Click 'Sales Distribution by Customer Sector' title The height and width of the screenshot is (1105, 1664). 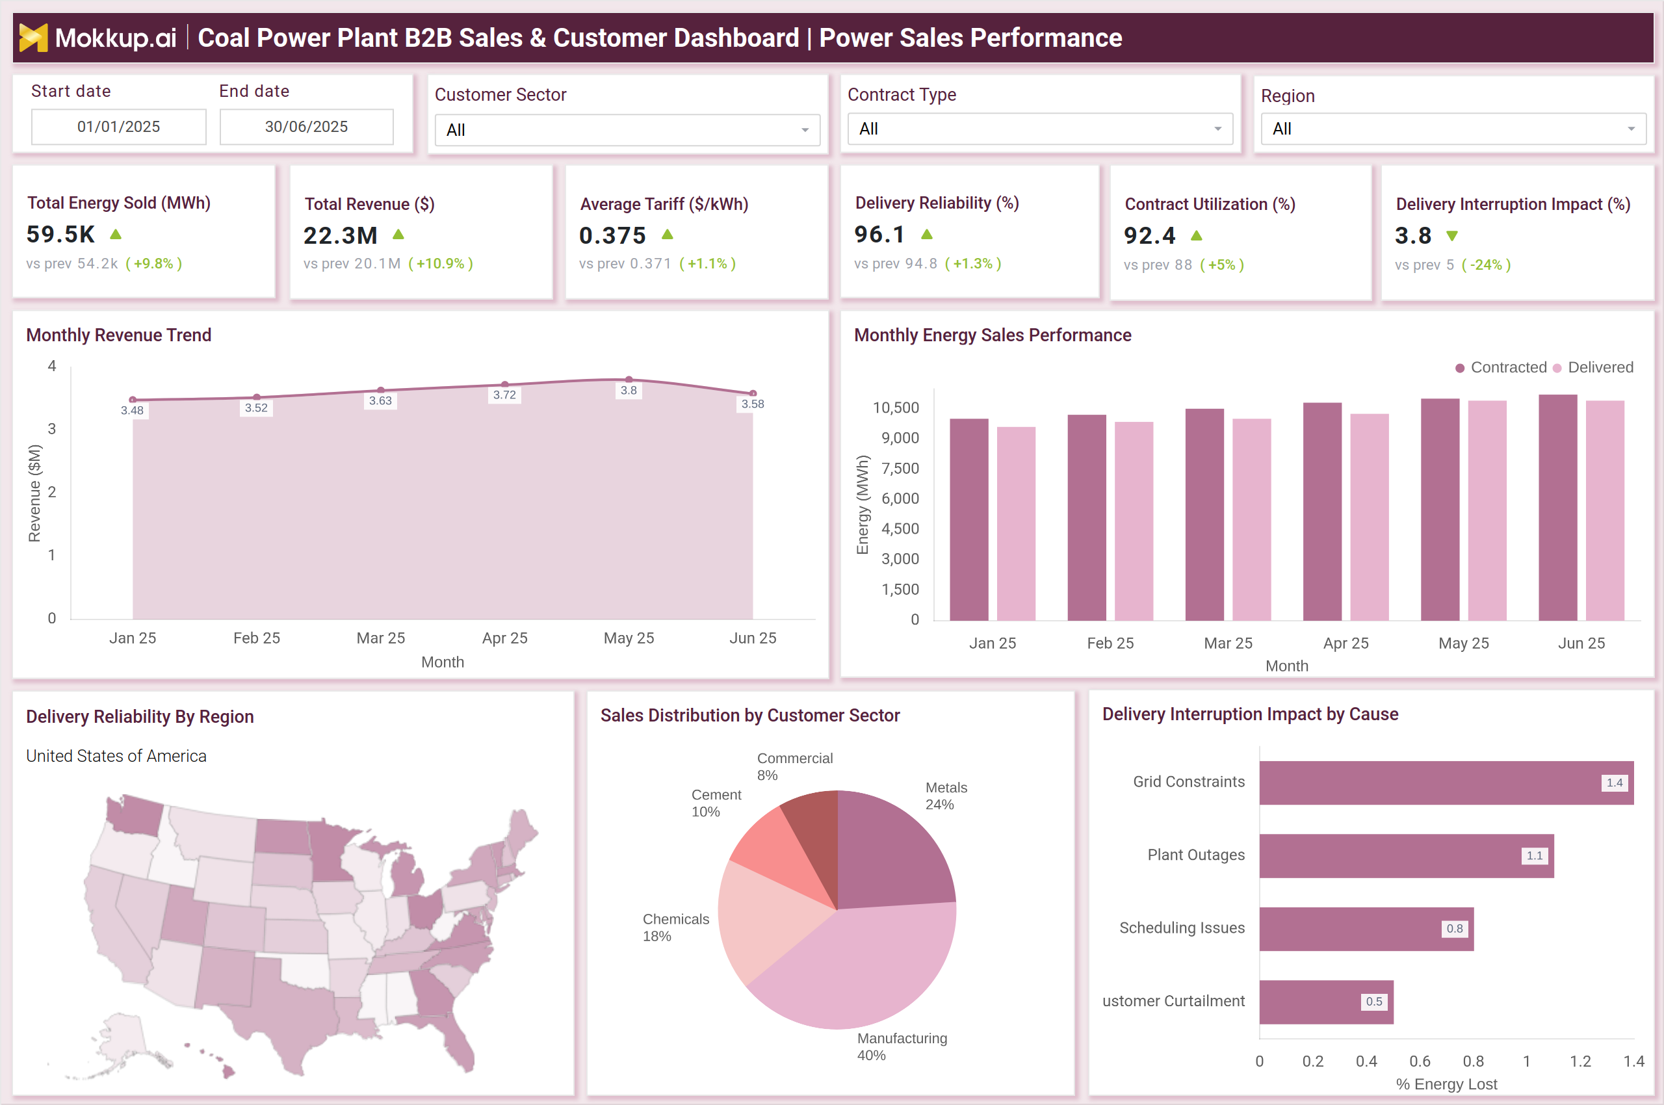point(750,715)
